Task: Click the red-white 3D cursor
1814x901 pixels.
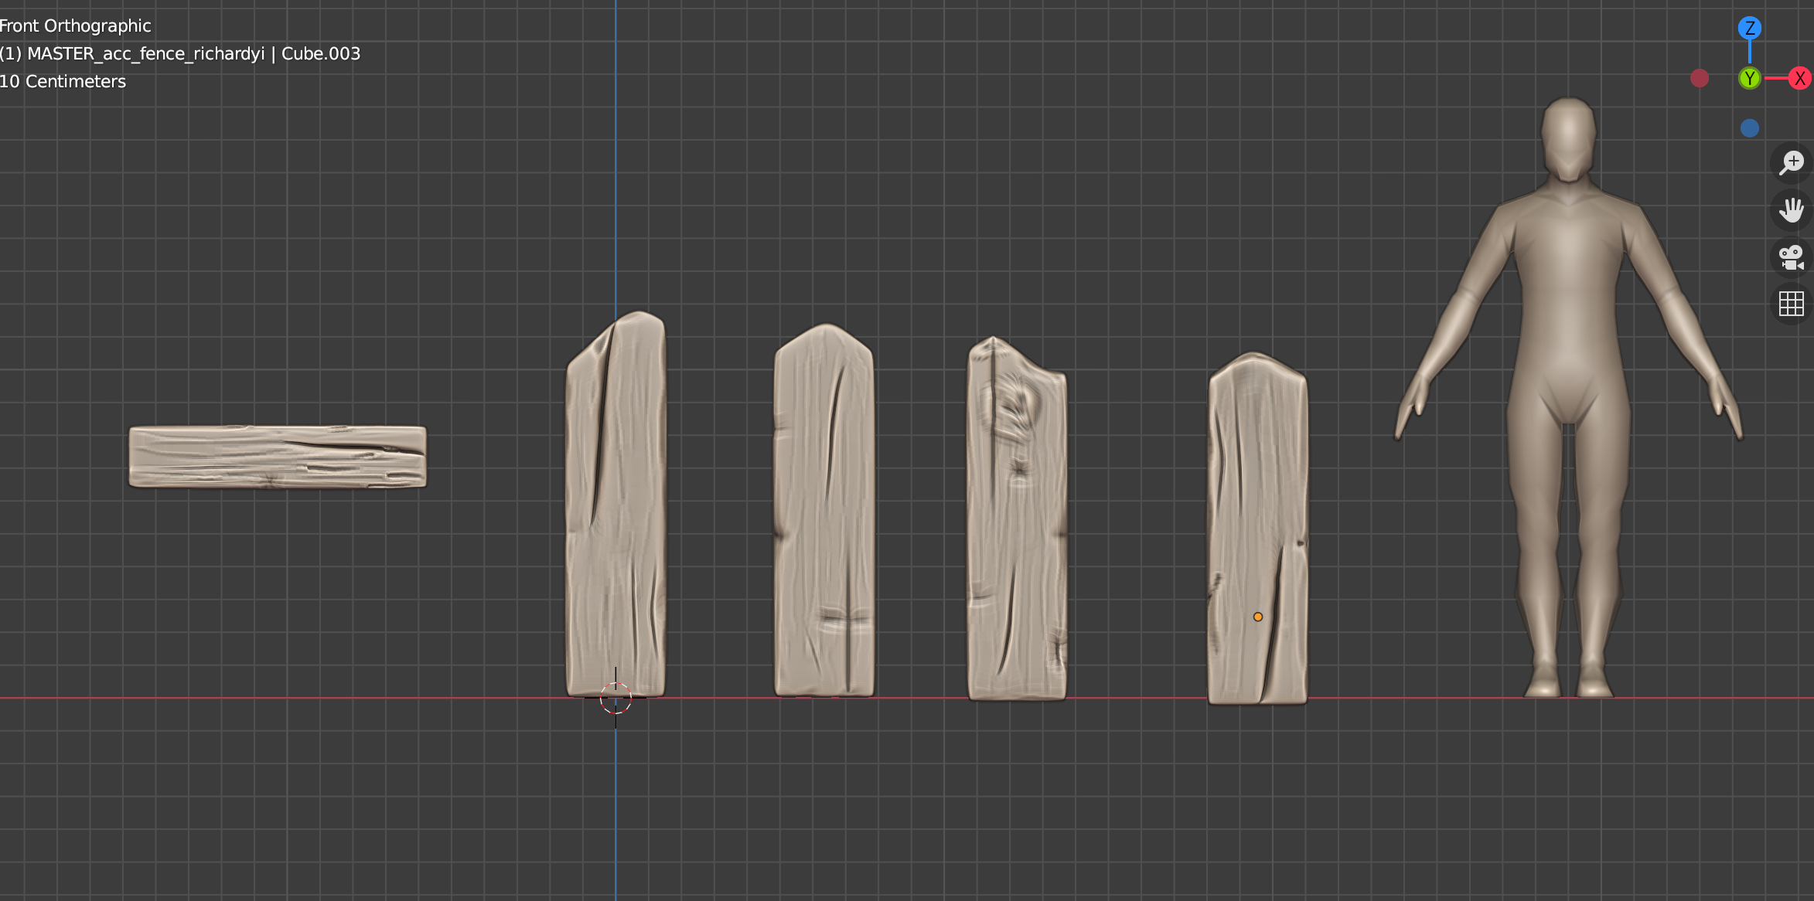Action: point(615,698)
